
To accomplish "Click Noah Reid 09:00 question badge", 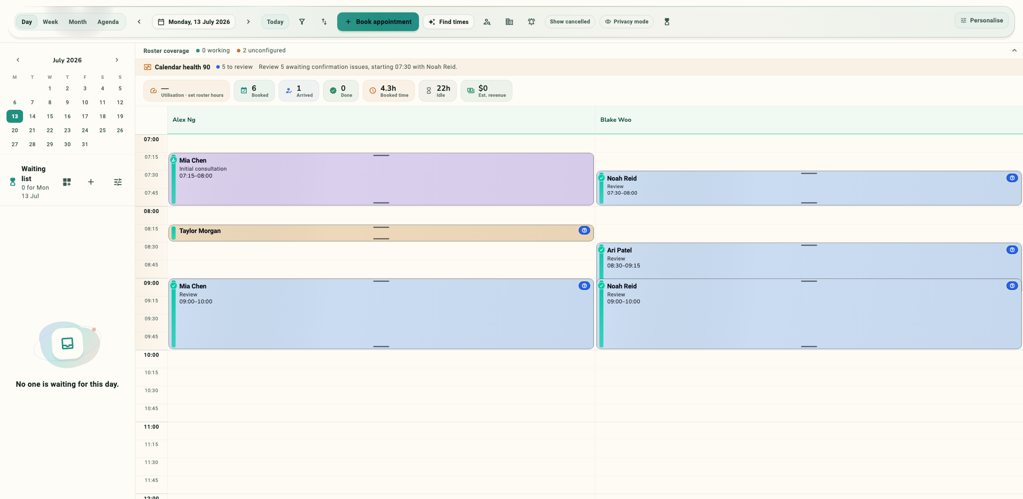I will pyautogui.click(x=1012, y=286).
